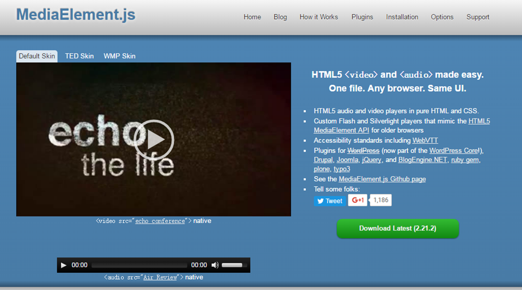Open the HTML5 MediaElement API link
Screen dimensions: 522x290
point(341,130)
